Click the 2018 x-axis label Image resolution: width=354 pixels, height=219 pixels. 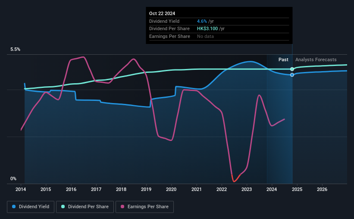(121, 189)
